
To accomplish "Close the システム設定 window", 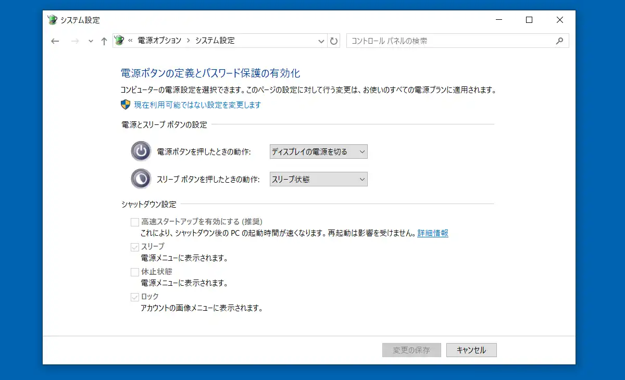I will tap(560, 20).
